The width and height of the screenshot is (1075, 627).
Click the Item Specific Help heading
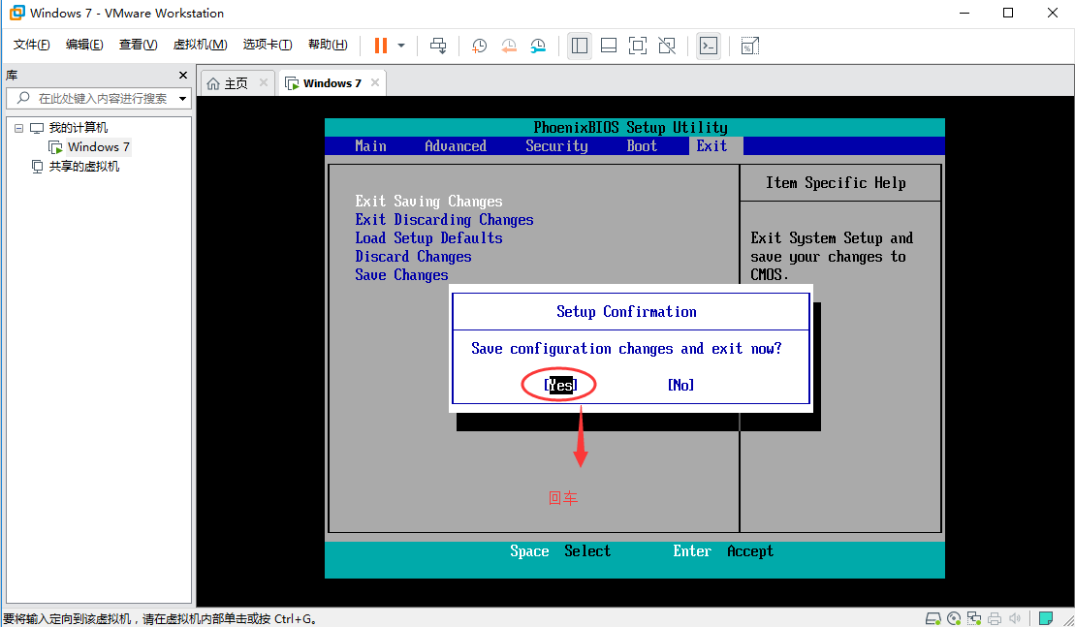836,183
